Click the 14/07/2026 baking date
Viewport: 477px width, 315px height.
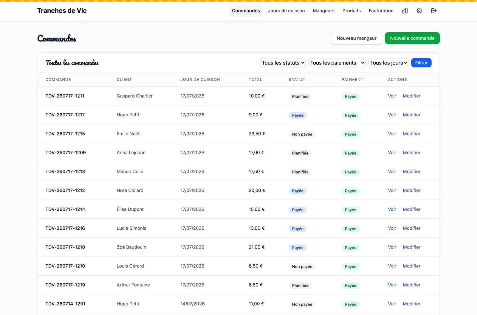[193, 304]
